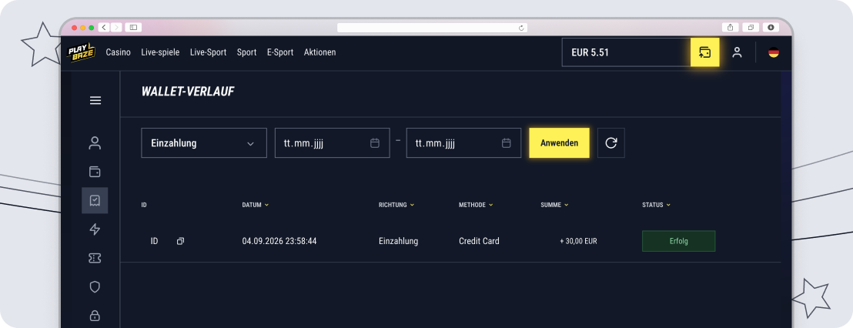Screen dimensions: 853x328
Task: Click the browser share icon
Action: tap(730, 27)
